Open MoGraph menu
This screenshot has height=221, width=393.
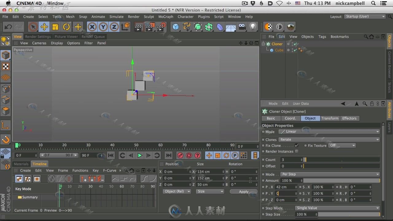pyautogui.click(x=166, y=17)
